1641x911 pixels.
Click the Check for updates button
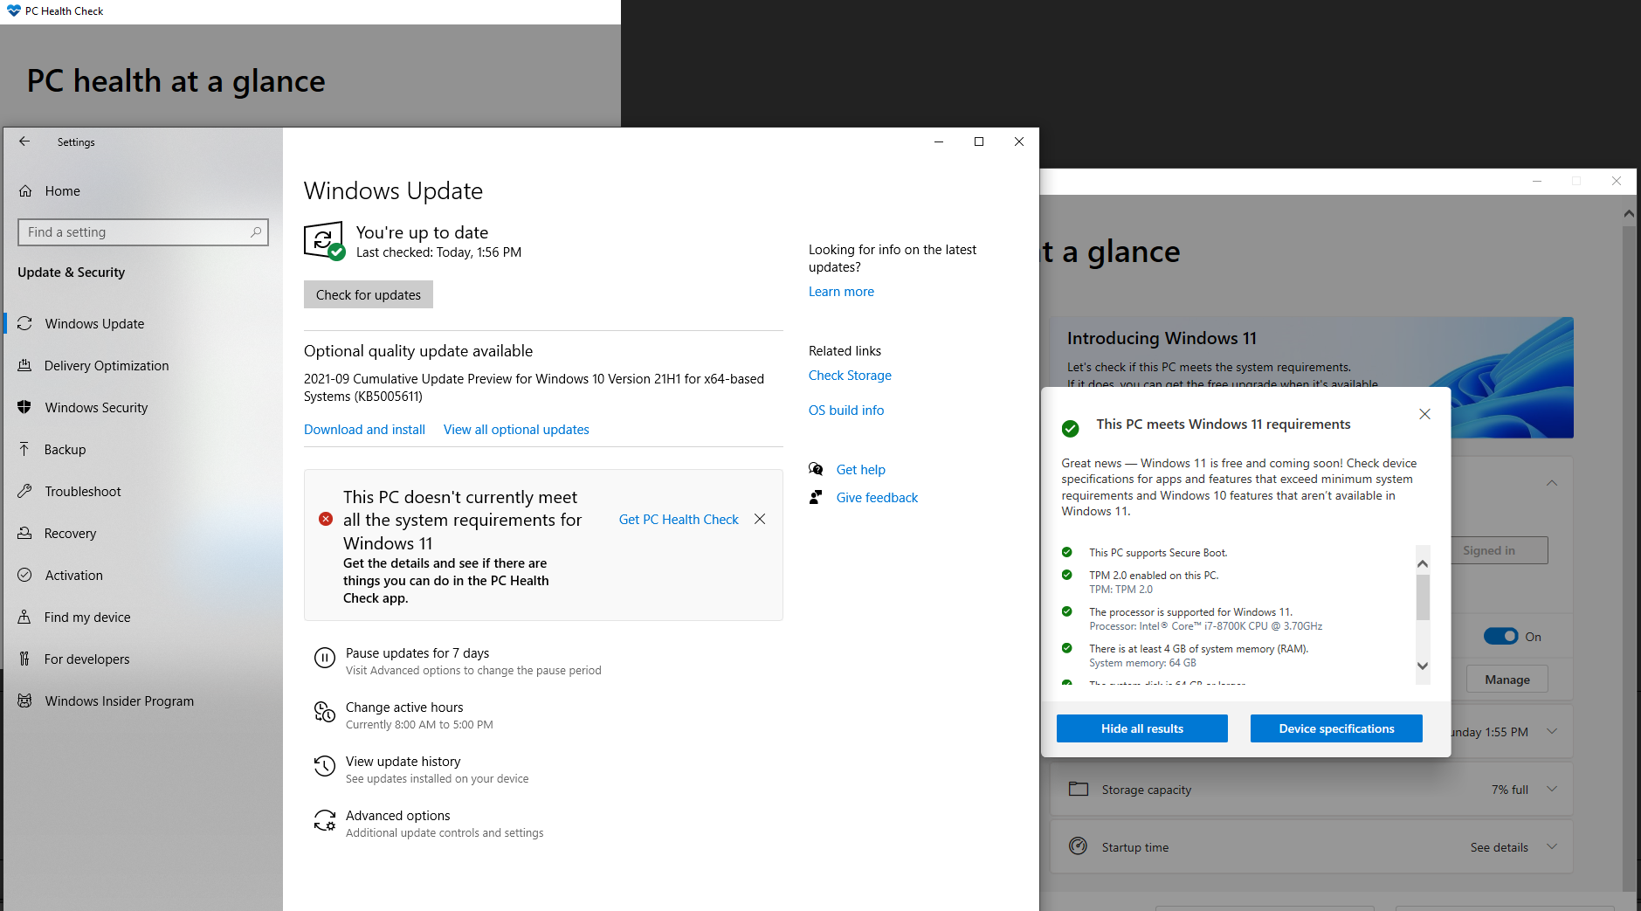pyautogui.click(x=369, y=294)
